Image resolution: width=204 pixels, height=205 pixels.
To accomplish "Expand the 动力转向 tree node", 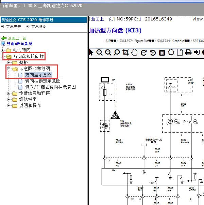I will pyautogui.click(x=2, y=50).
